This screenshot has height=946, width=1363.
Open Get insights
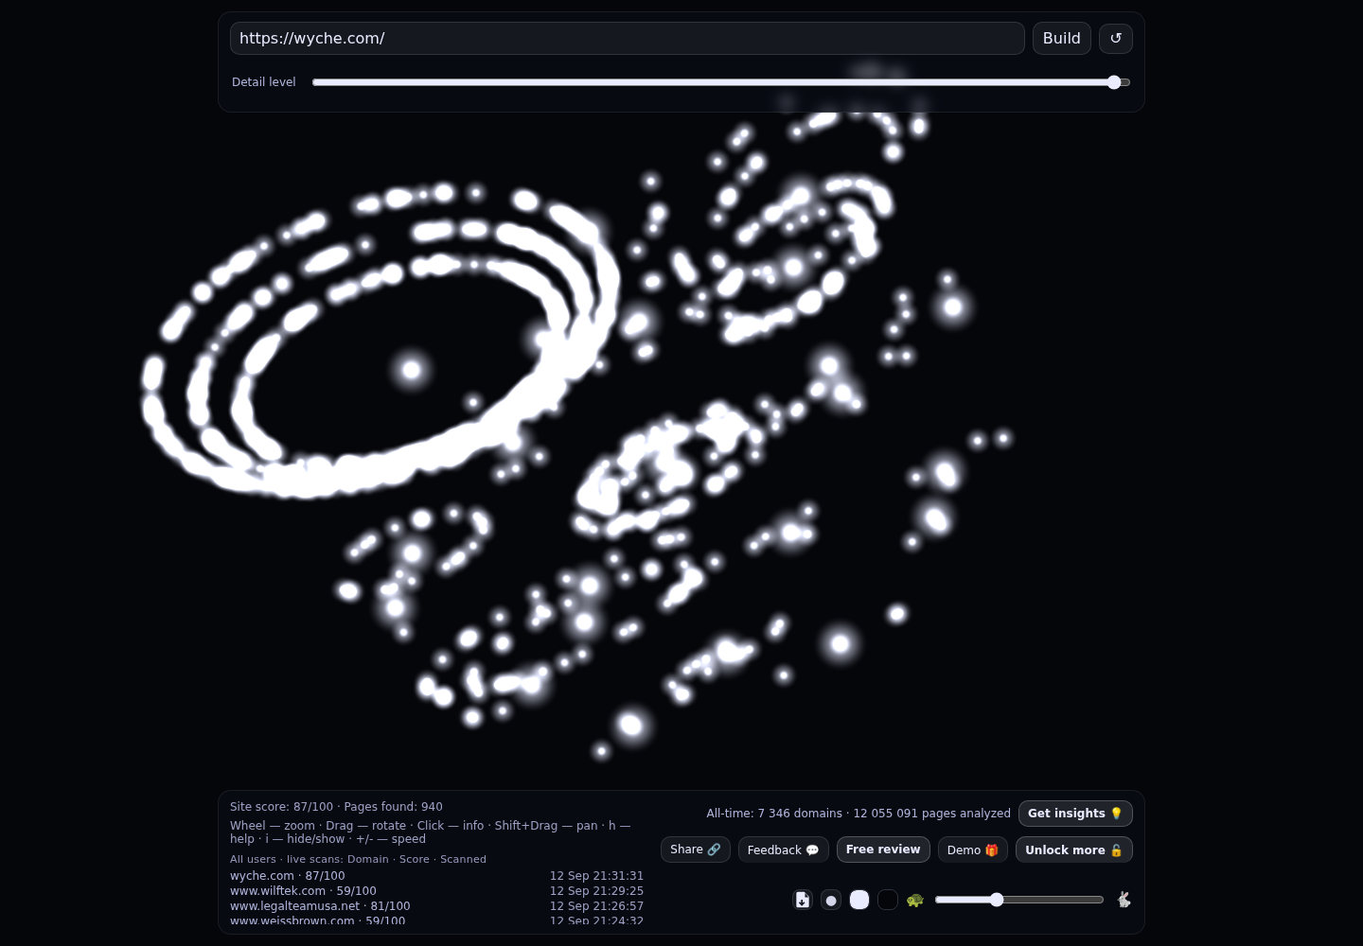[x=1075, y=814]
